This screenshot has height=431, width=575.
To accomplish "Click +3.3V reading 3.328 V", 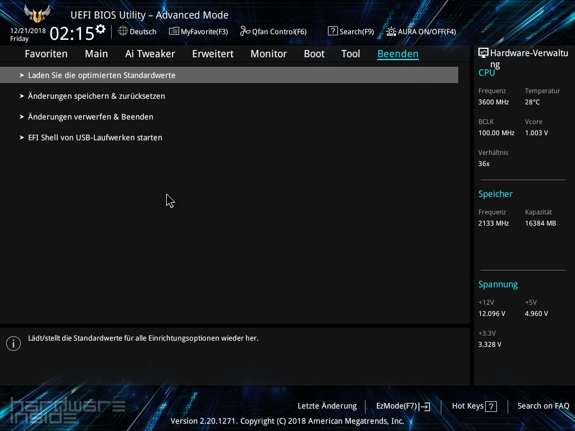I will tap(490, 345).
